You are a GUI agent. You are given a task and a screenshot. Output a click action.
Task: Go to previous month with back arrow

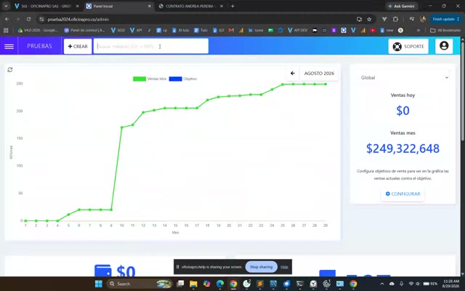(x=293, y=73)
